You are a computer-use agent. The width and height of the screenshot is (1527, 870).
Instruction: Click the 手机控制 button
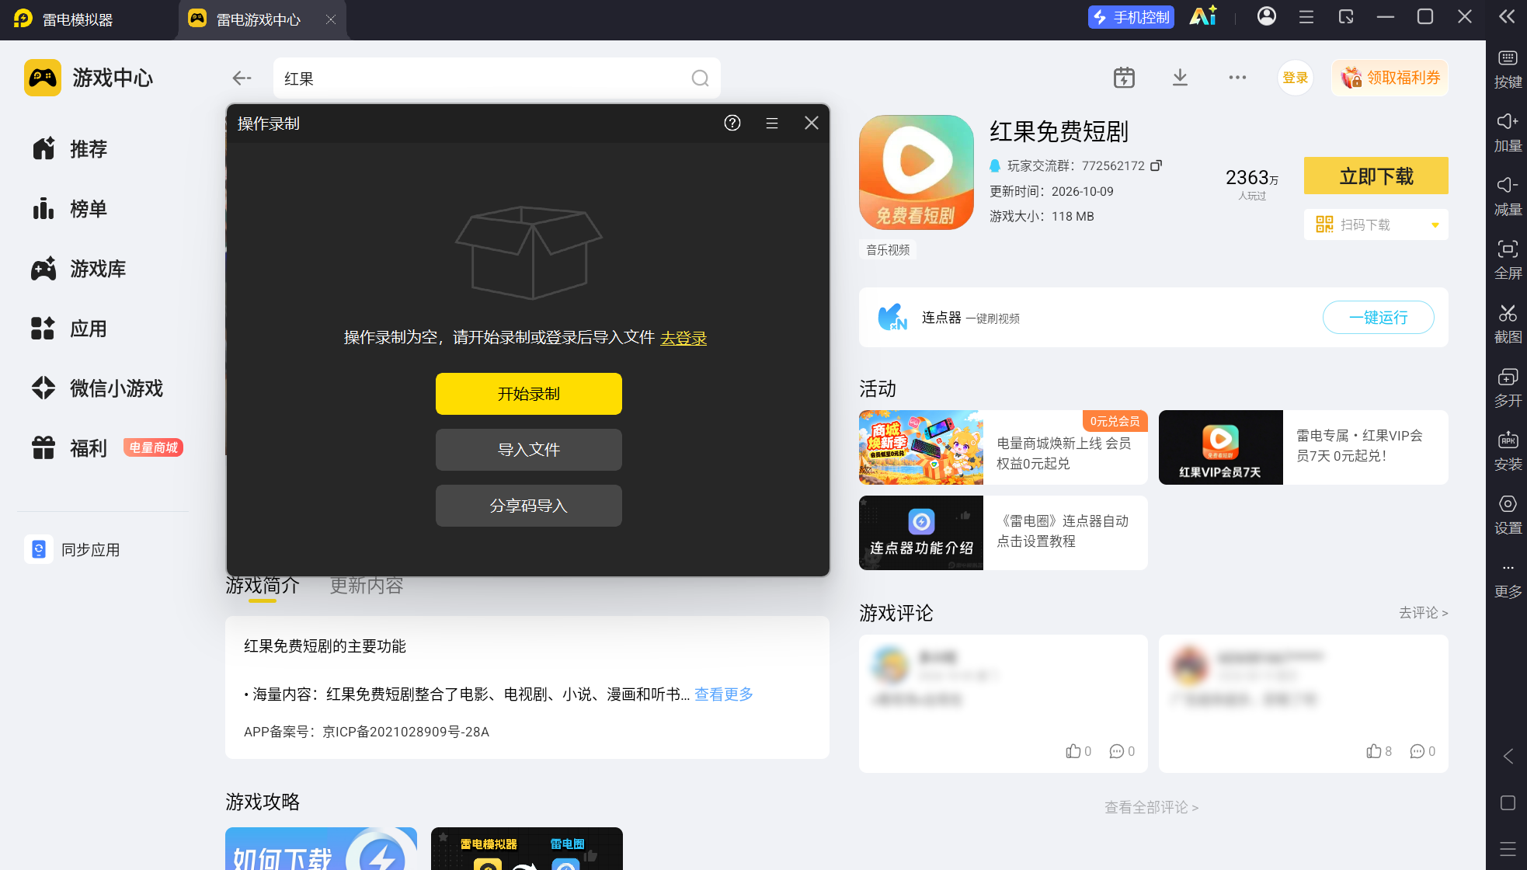point(1131,17)
